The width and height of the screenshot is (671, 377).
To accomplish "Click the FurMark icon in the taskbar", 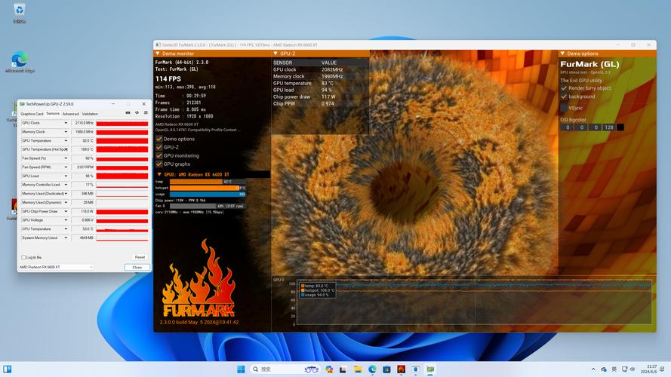I will [x=402, y=369].
